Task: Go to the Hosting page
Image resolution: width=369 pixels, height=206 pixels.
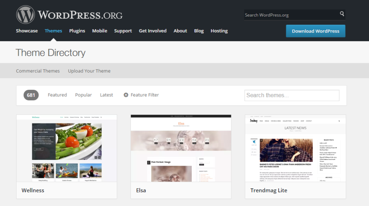Action: [x=219, y=31]
